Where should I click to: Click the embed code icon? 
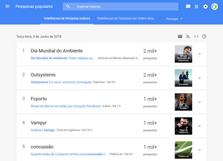click(196, 36)
